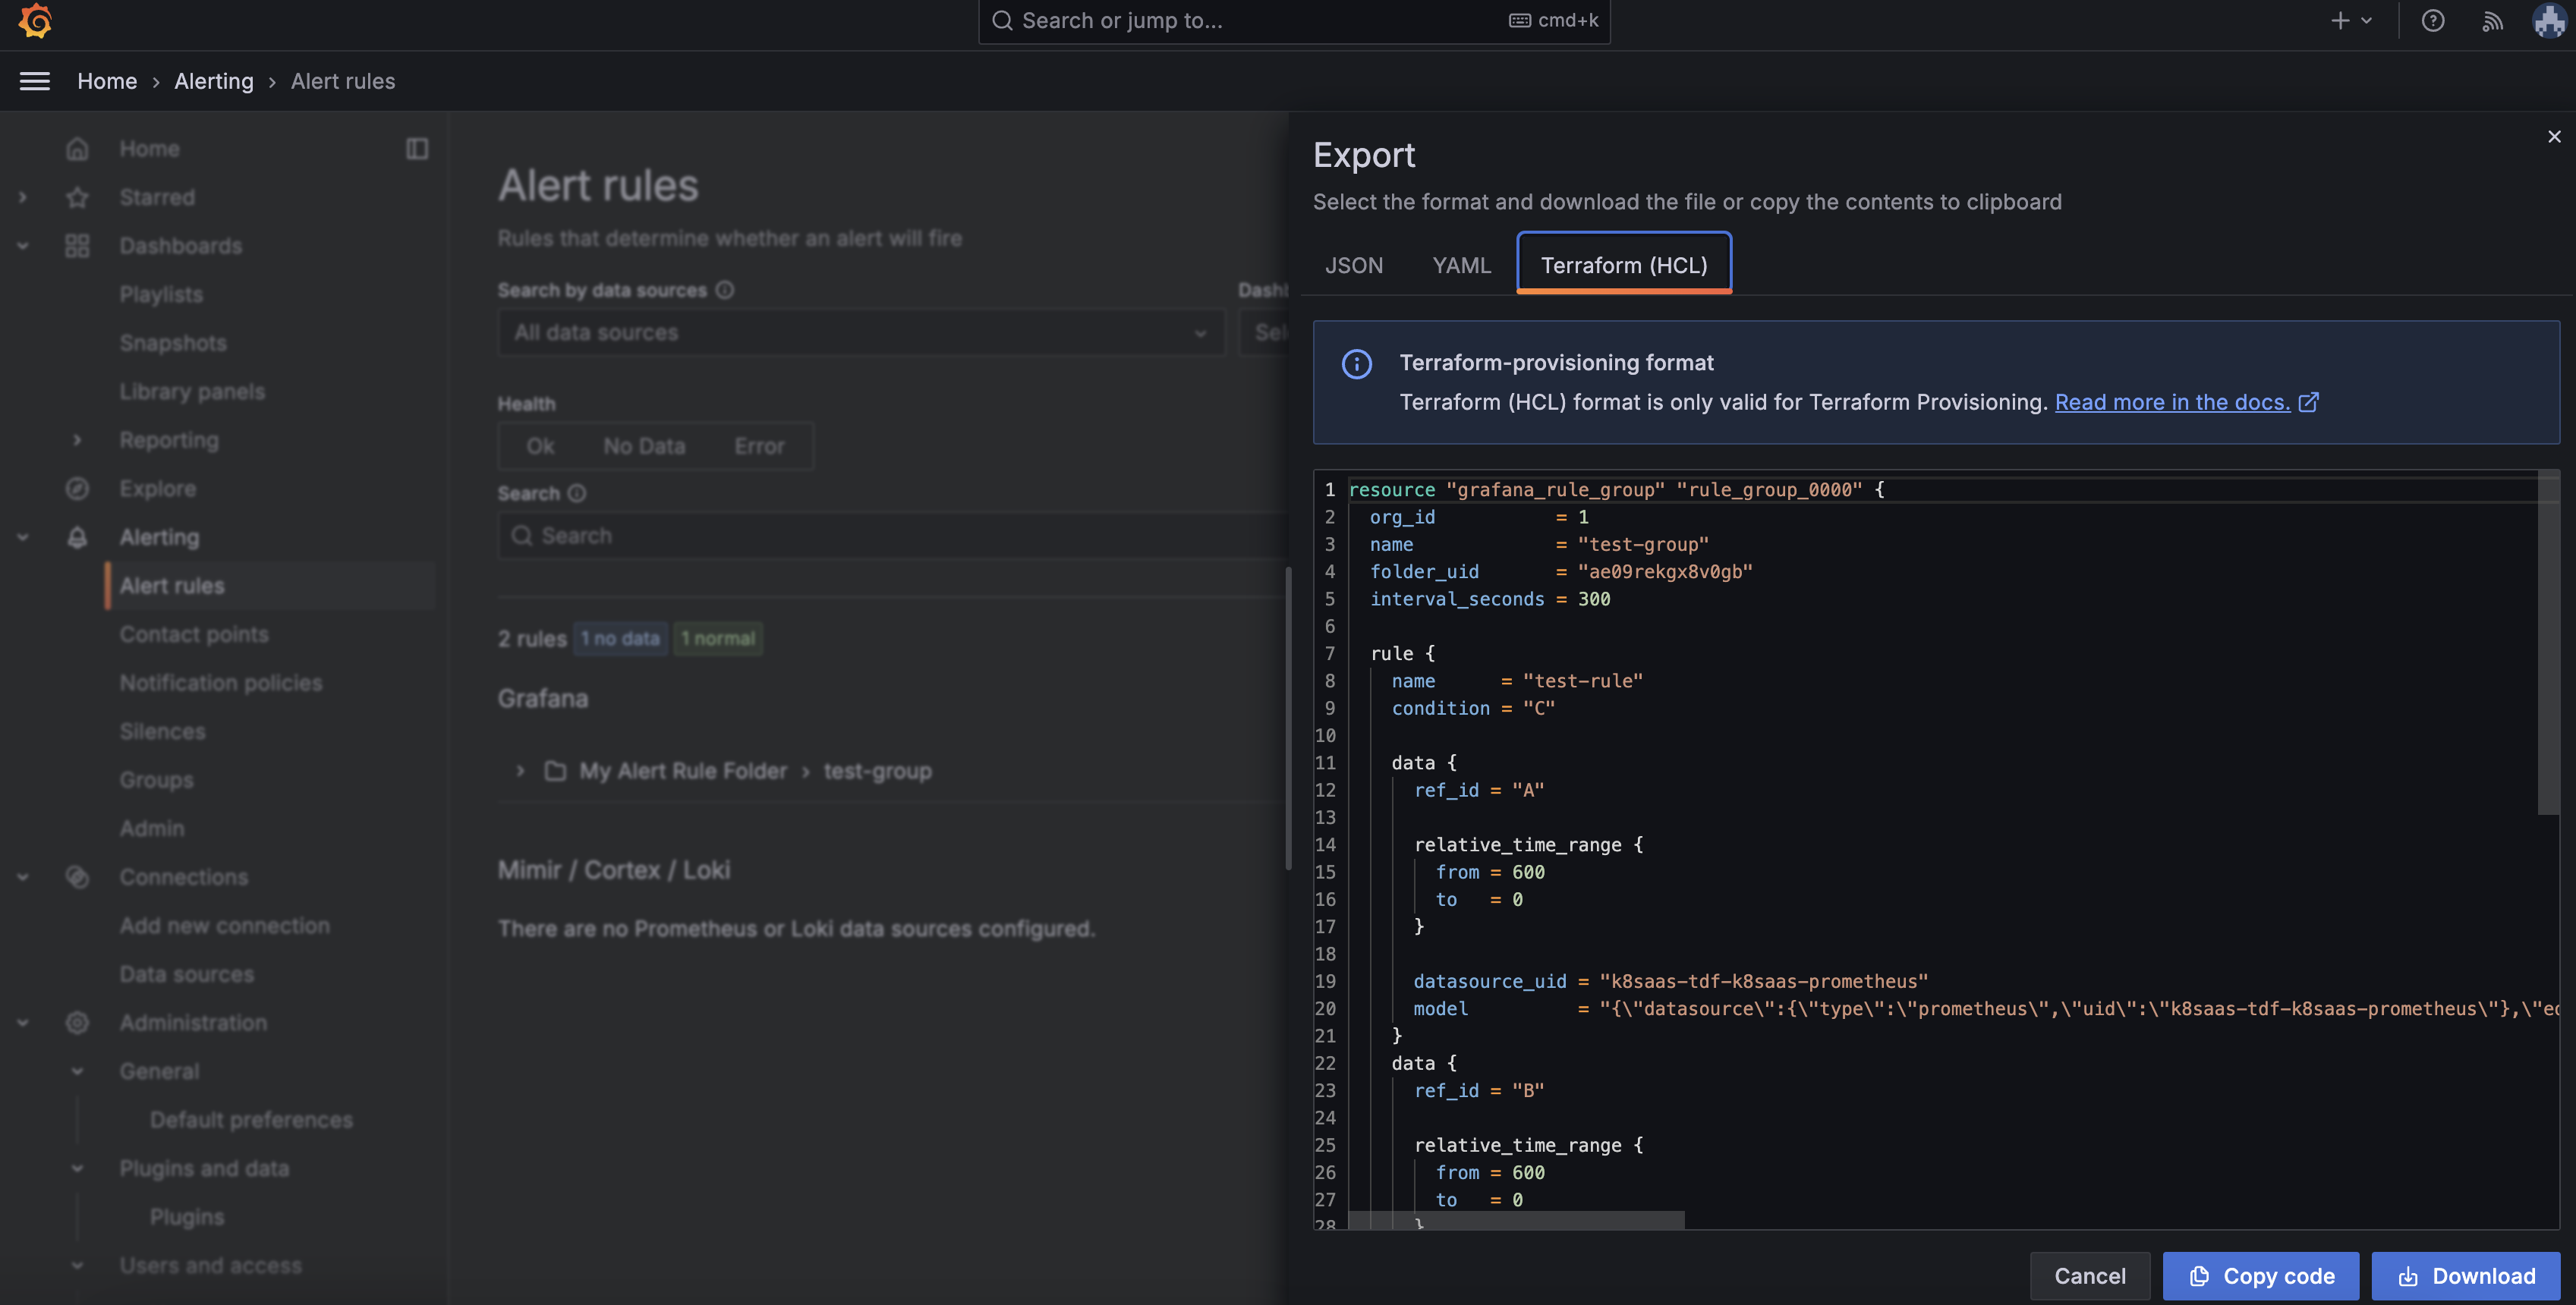Click the Dashboards grid icon
2576x1305 pixels.
click(77, 246)
